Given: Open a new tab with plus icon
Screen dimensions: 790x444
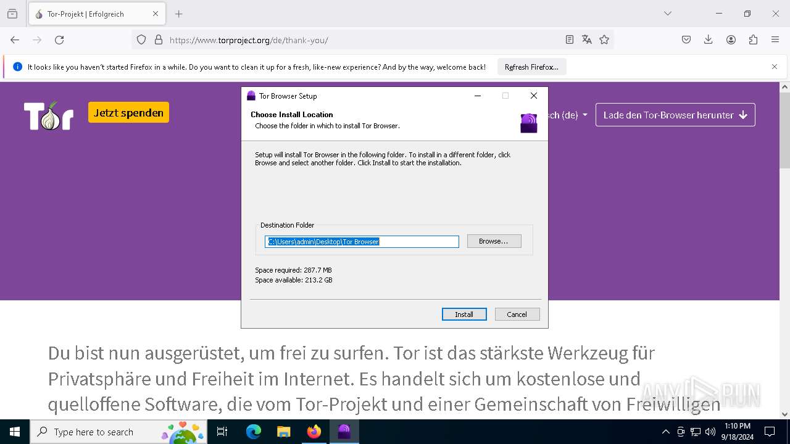Looking at the screenshot, I should point(179,14).
